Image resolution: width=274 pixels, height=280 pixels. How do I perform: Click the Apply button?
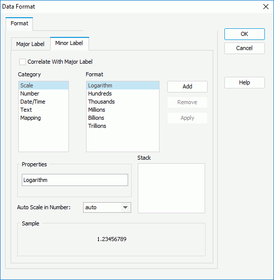187,118
